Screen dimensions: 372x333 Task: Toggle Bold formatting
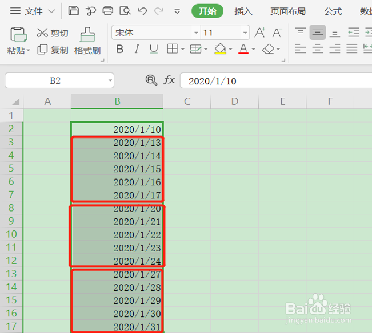pyautogui.click(x=119, y=49)
